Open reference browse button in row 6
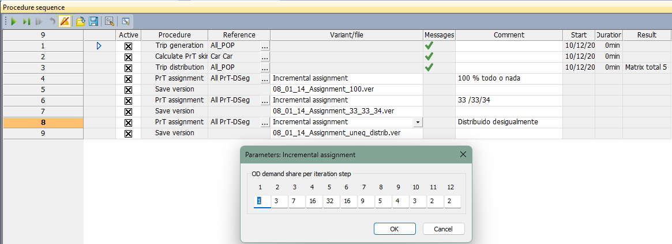The image size is (672, 244). 265,101
